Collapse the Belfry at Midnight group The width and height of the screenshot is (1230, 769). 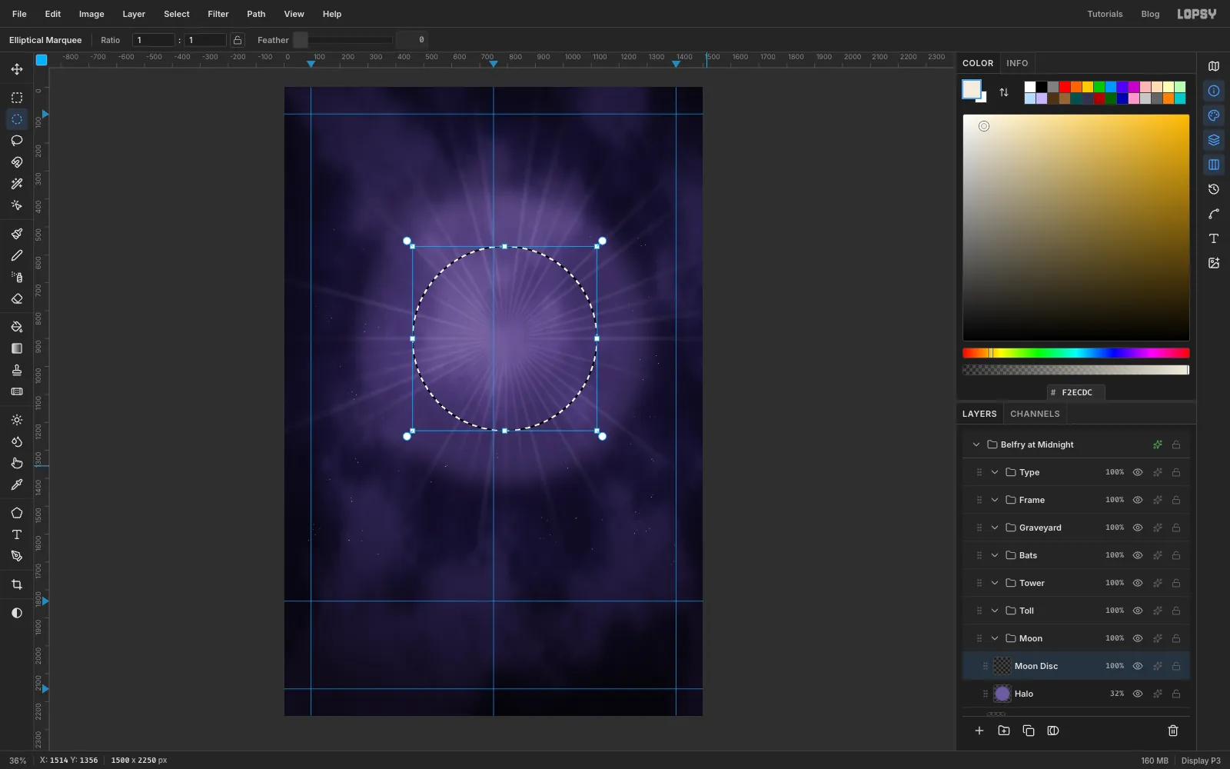976,444
